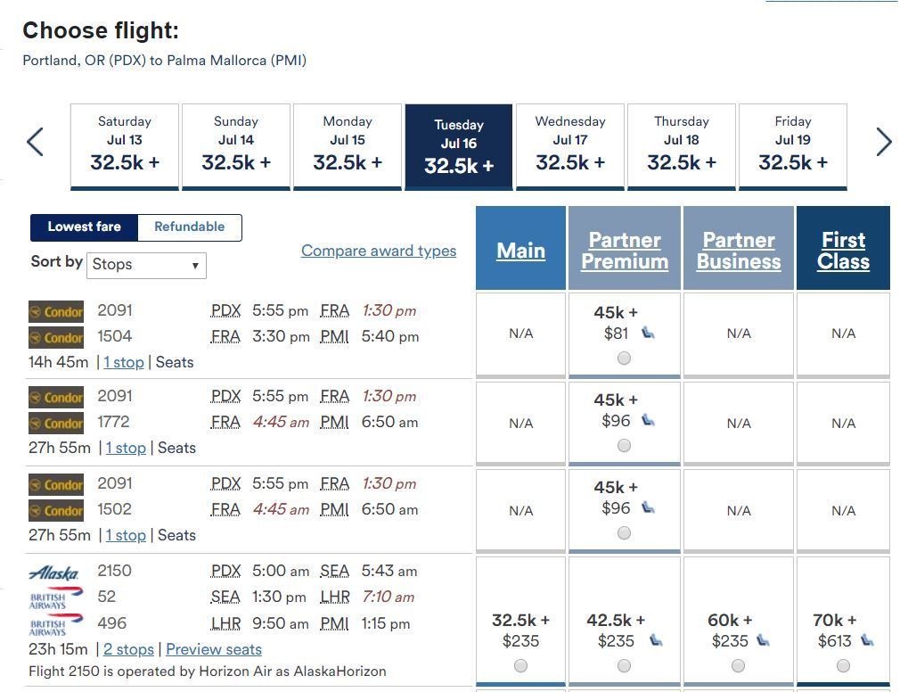Select Wednesday Jul 17 date tab
Screen dimensions: 908x692
point(569,146)
